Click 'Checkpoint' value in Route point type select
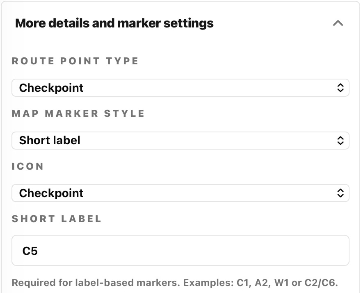This screenshot has height=293, width=361. point(51,88)
